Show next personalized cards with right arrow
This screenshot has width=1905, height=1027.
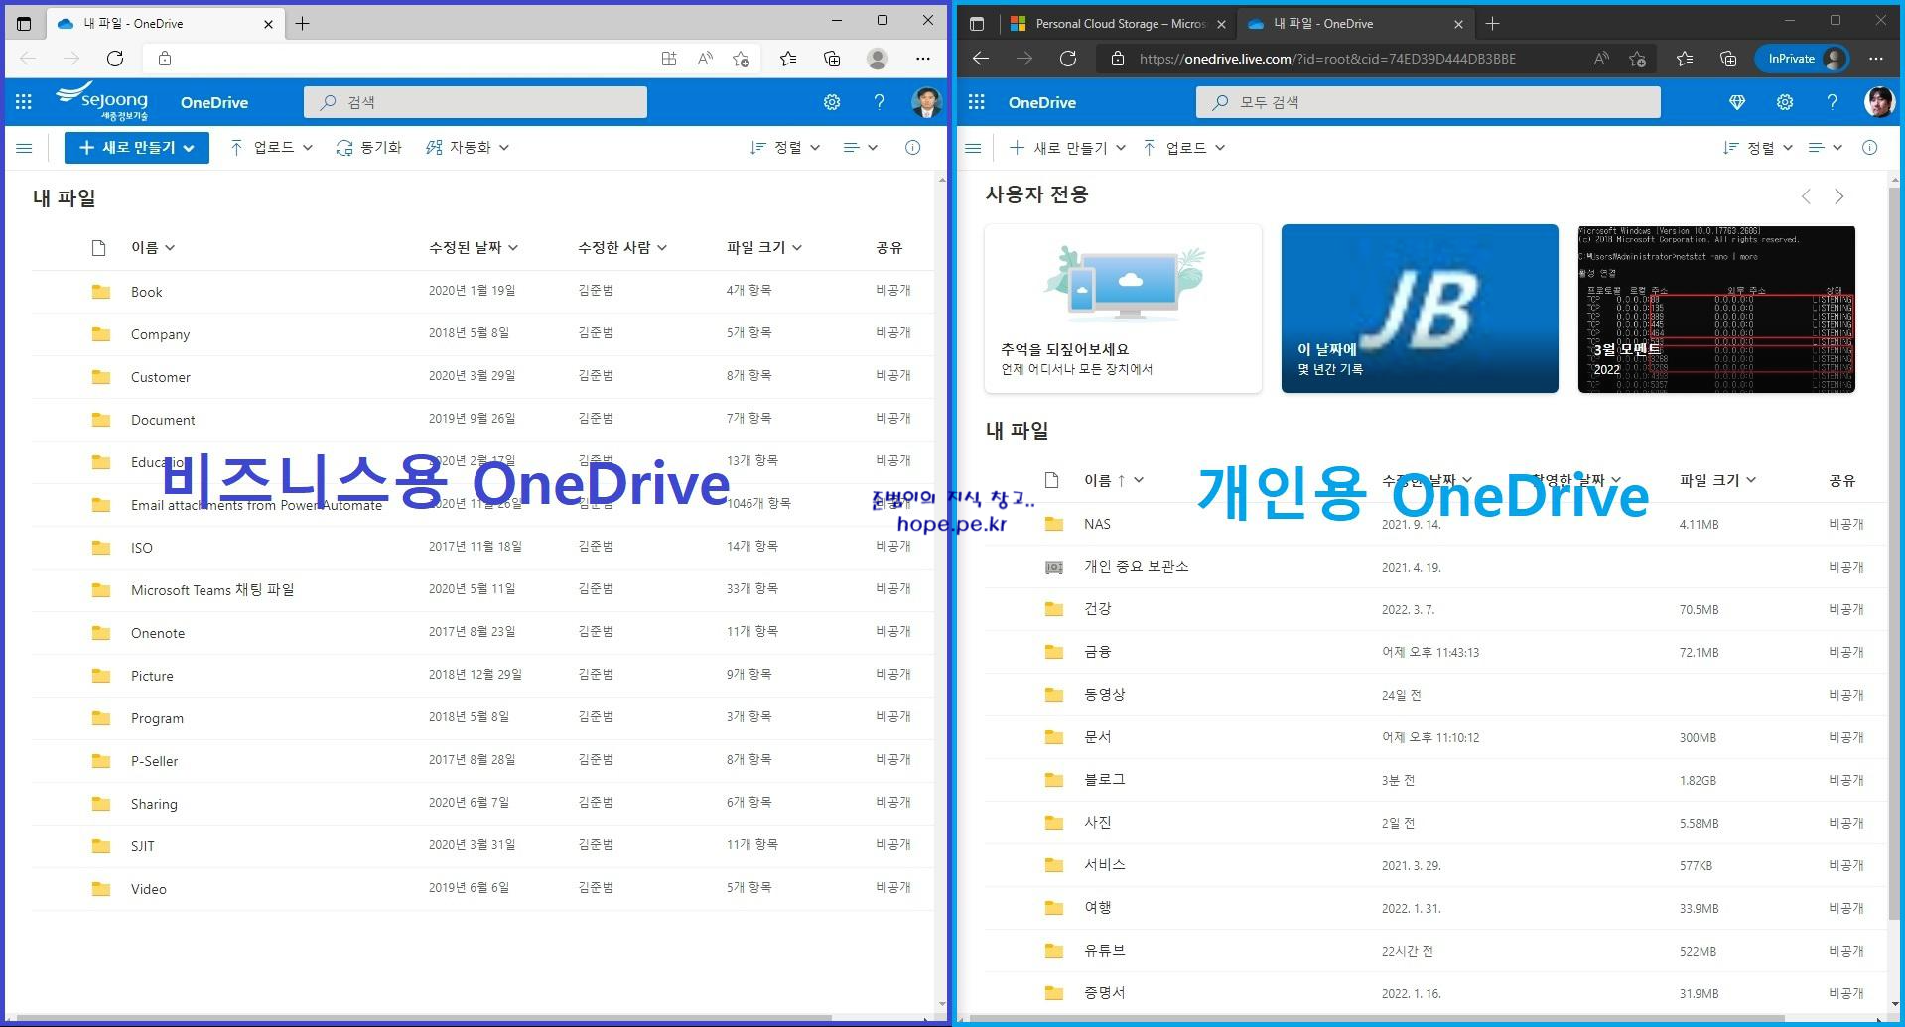1839,196
